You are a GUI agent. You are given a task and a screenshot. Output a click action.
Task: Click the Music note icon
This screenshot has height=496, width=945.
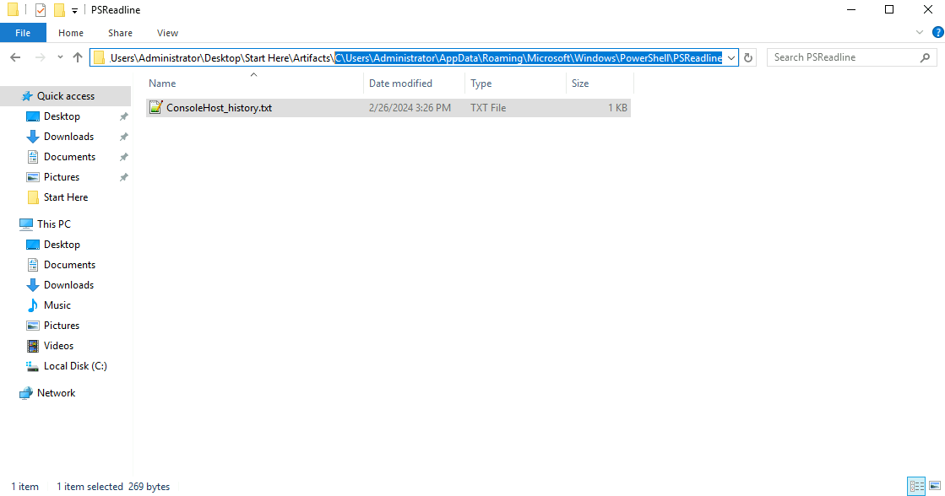tap(33, 305)
